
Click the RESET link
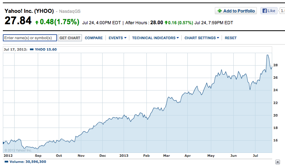[x=230, y=38]
